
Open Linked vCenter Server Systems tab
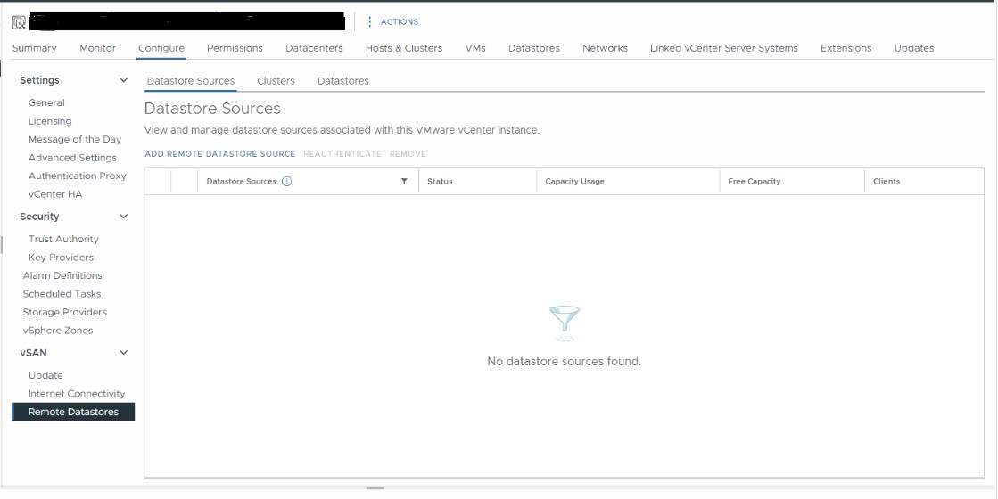[x=724, y=48]
